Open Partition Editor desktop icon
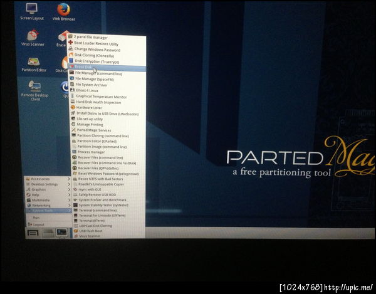The image size is (376, 294). pos(34,65)
